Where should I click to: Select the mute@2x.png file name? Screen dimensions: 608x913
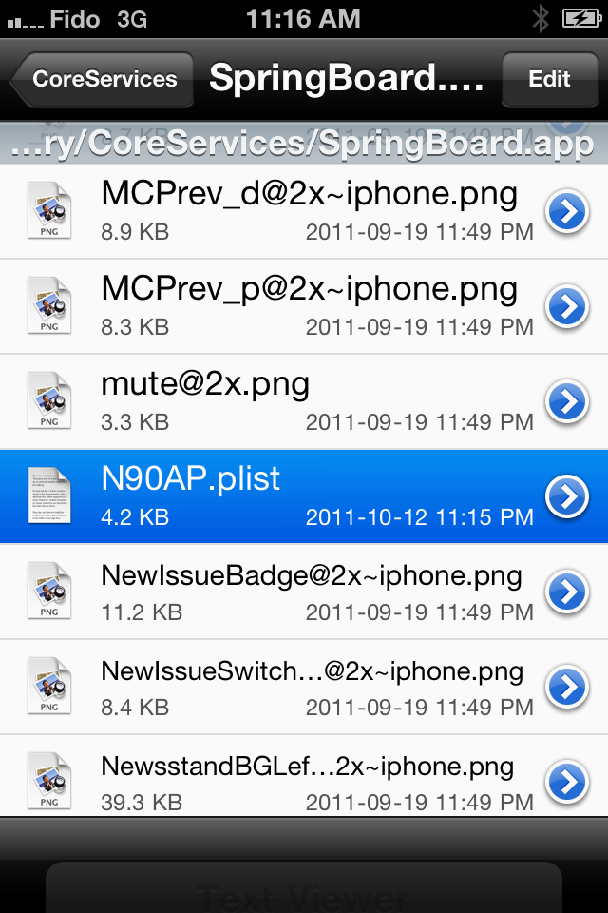[205, 385]
